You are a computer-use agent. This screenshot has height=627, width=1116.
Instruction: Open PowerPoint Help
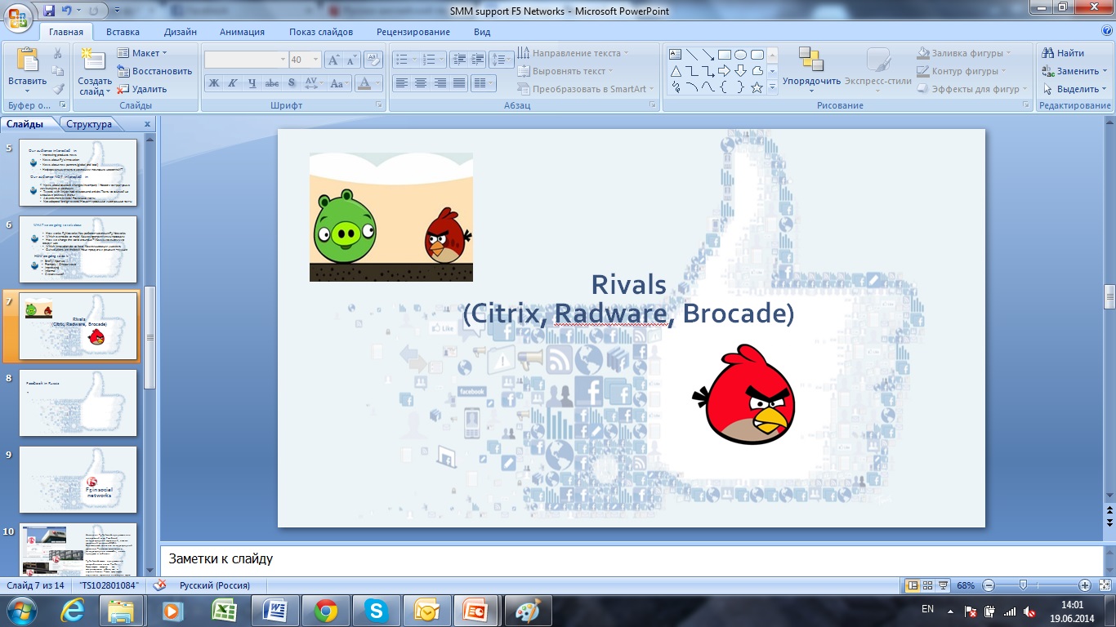[x=1105, y=31]
